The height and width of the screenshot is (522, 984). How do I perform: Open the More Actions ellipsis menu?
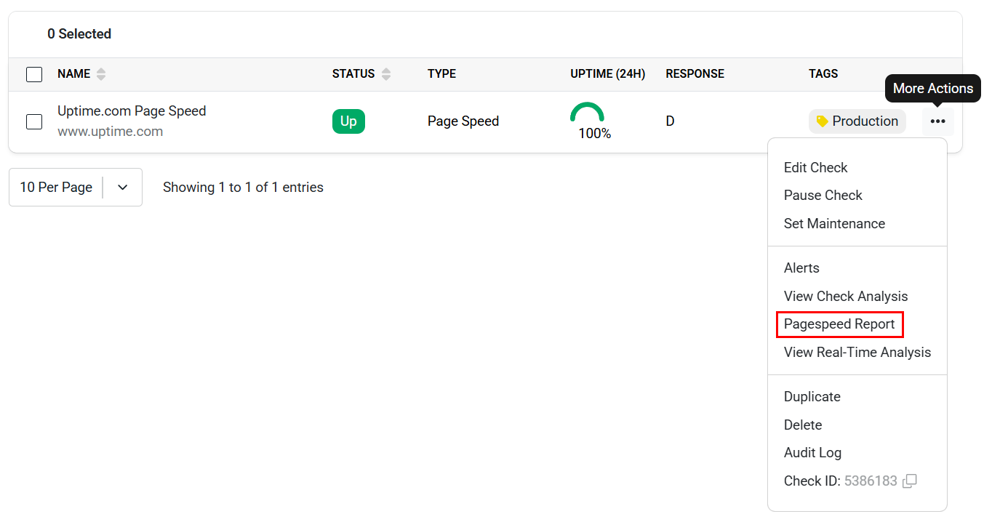pyautogui.click(x=938, y=121)
